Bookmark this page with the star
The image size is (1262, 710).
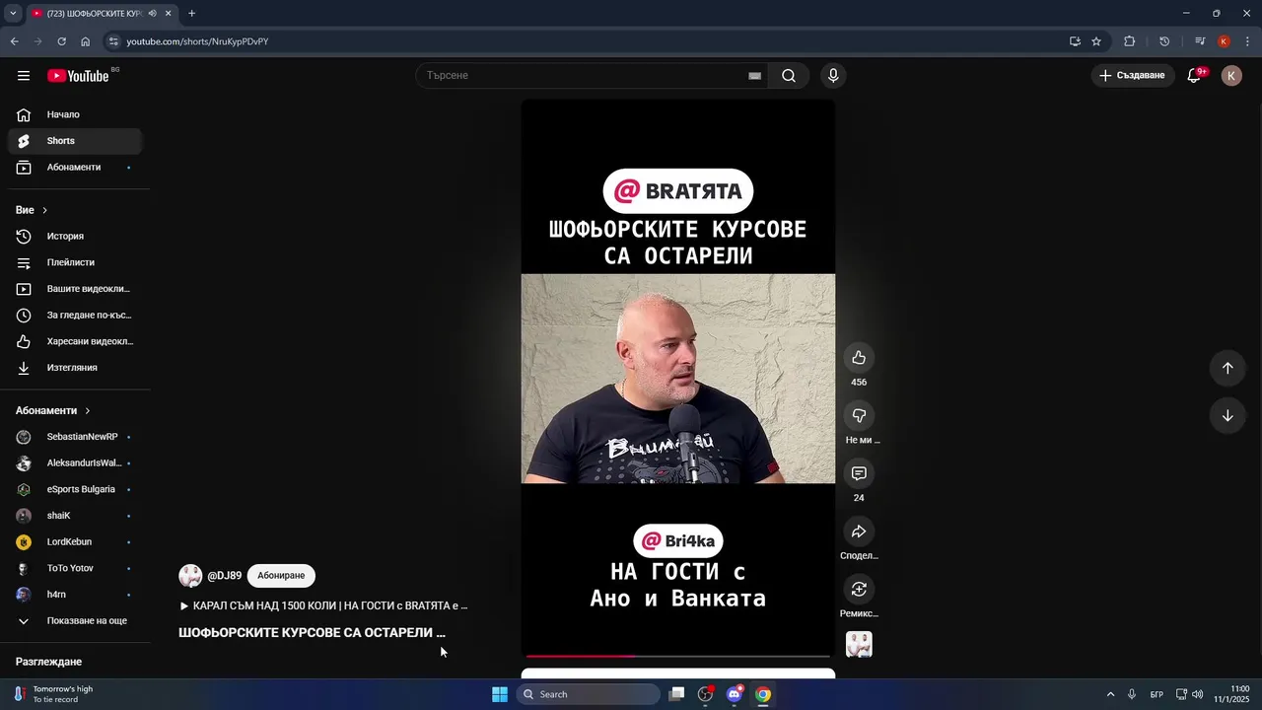coord(1096,41)
